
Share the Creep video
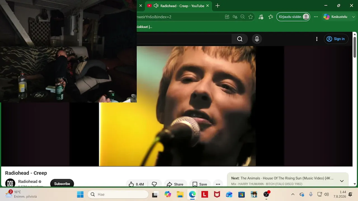coord(175,184)
